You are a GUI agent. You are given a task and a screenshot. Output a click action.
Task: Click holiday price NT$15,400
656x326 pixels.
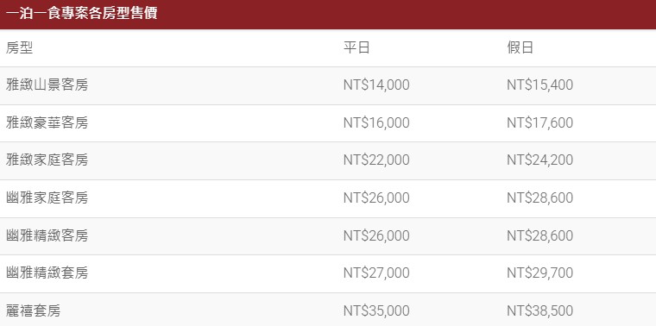pos(539,85)
